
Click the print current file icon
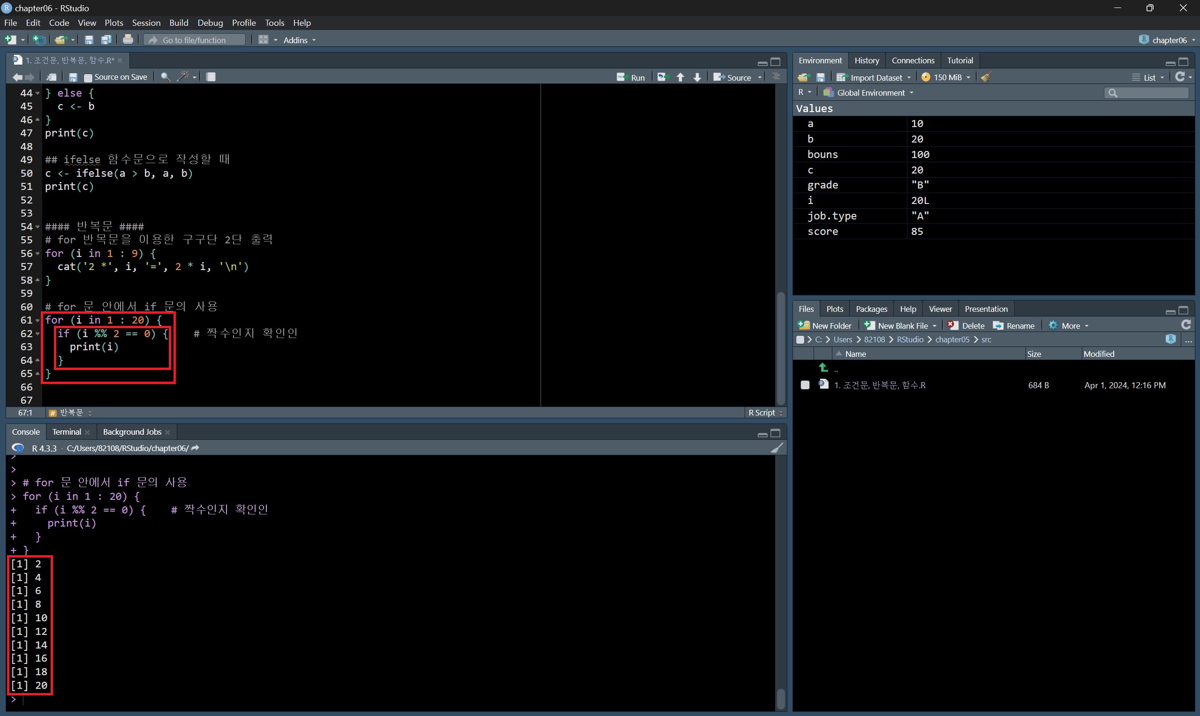128,40
